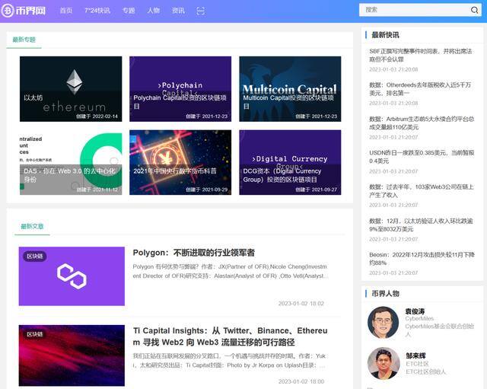Open 邹来辉 profile name link
This screenshot has height=389, width=487.
click(415, 356)
